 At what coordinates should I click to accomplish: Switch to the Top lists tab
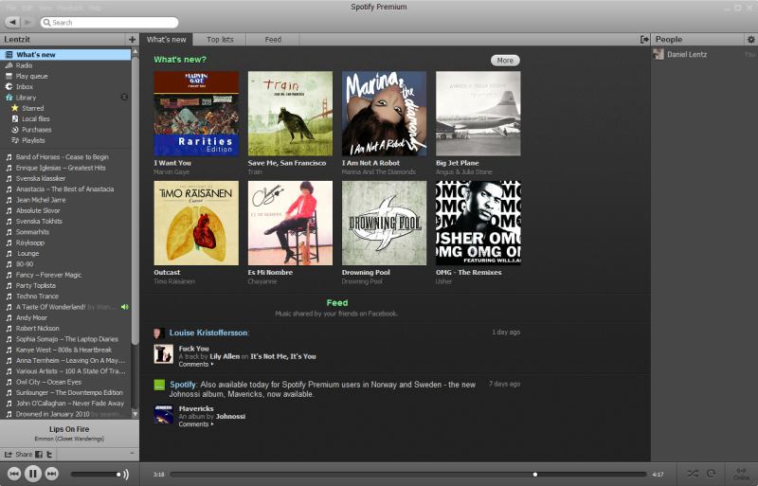pos(220,40)
